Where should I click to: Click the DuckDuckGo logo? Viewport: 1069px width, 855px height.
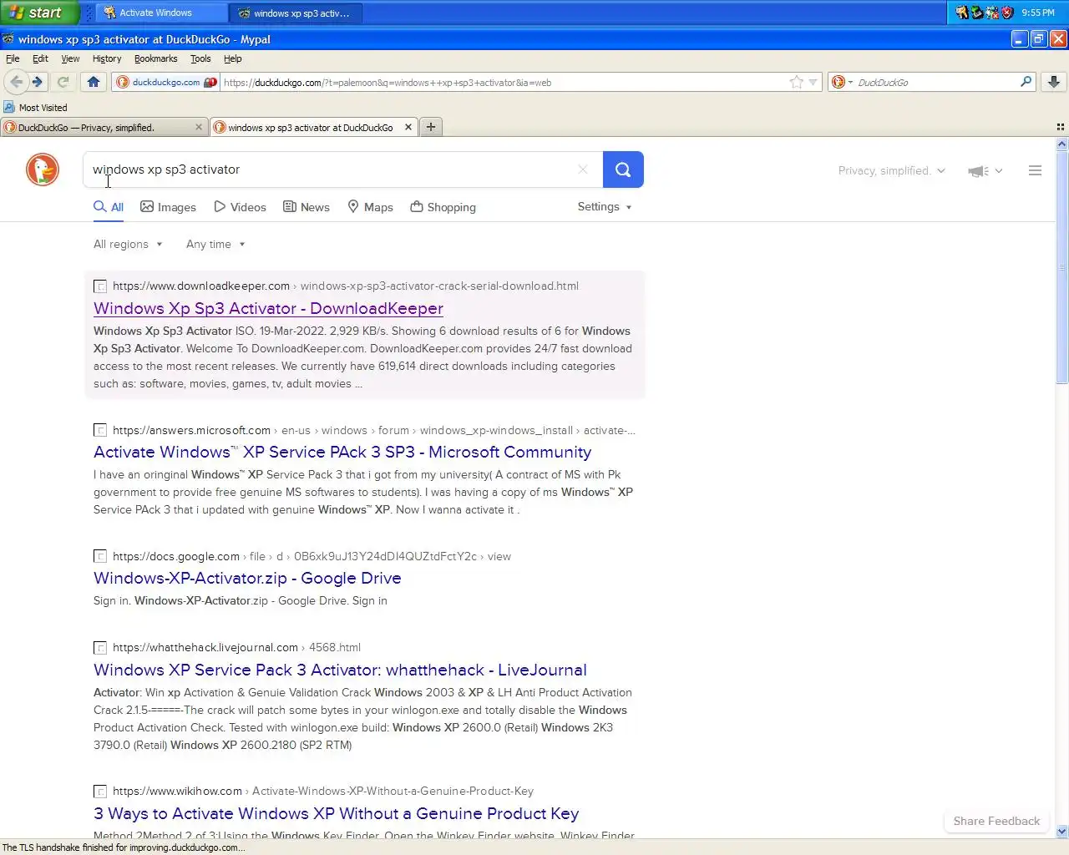click(43, 169)
